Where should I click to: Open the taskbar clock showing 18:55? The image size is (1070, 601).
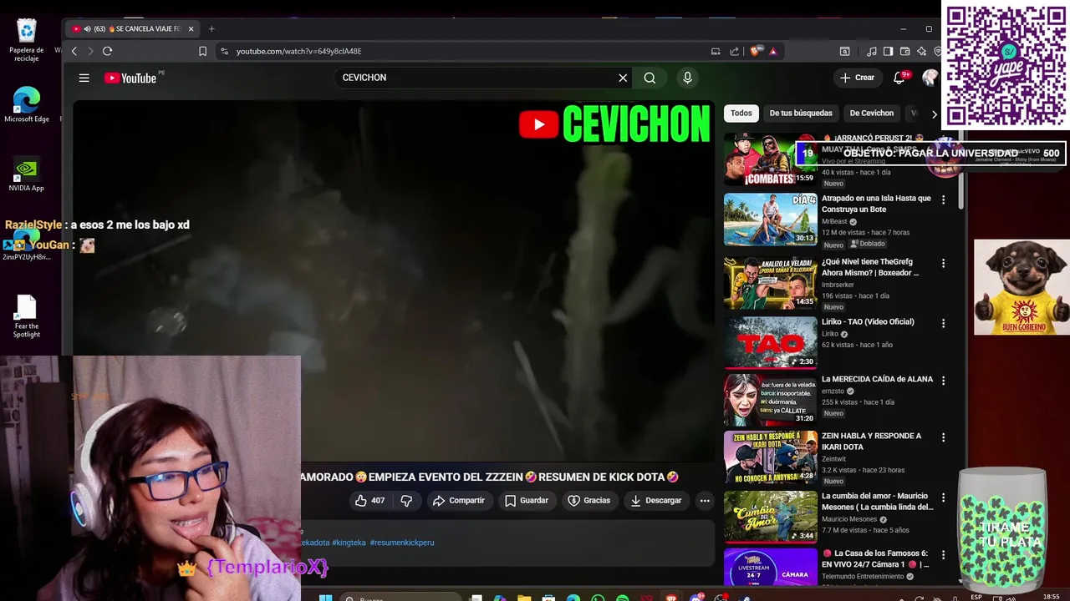click(x=1051, y=596)
